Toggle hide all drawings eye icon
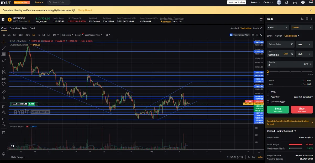This screenshot has height=163, width=315. point(4,124)
